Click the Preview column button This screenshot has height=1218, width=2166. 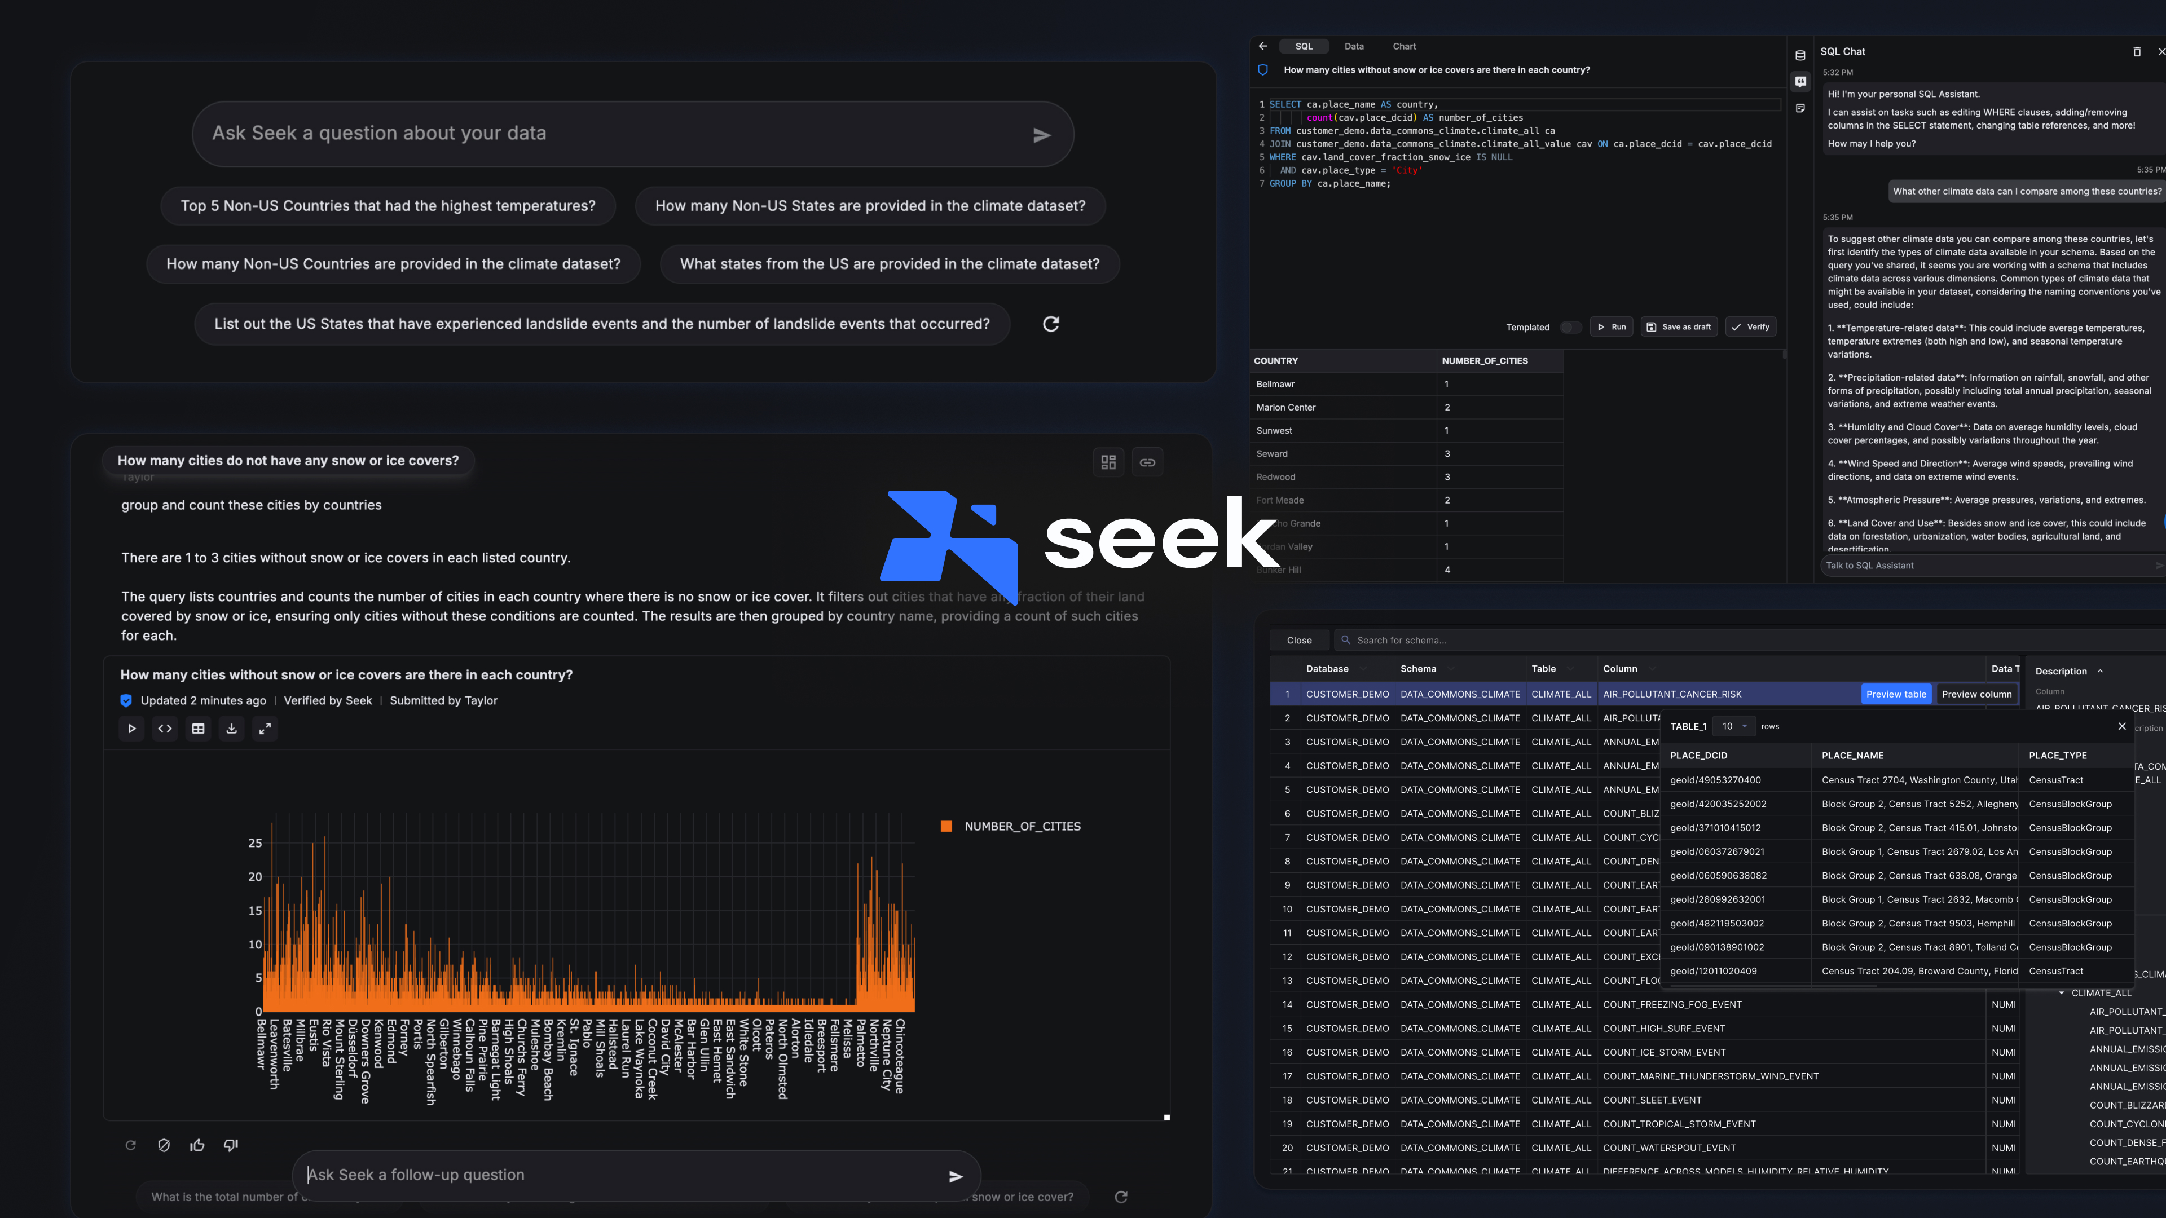point(1976,694)
